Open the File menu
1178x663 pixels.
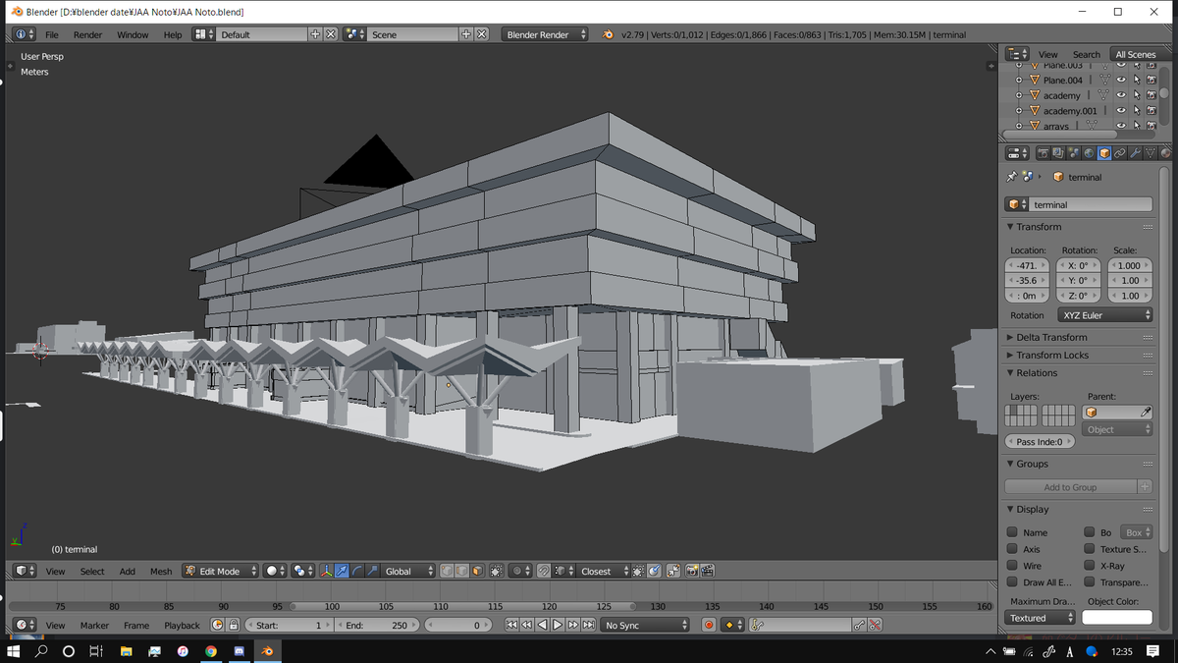52,34
